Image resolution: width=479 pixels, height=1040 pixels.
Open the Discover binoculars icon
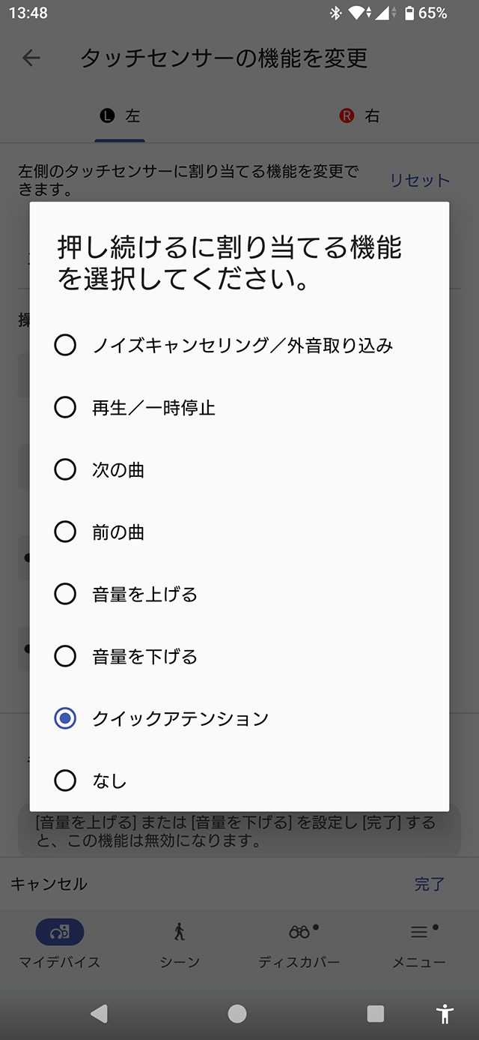tap(299, 932)
